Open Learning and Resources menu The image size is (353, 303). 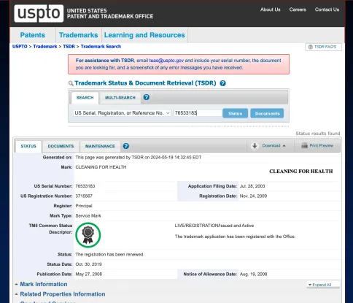tap(144, 35)
